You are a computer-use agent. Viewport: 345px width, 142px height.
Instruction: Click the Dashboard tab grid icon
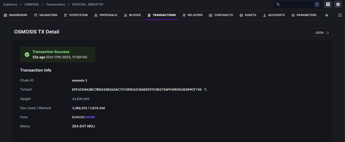click(5, 15)
